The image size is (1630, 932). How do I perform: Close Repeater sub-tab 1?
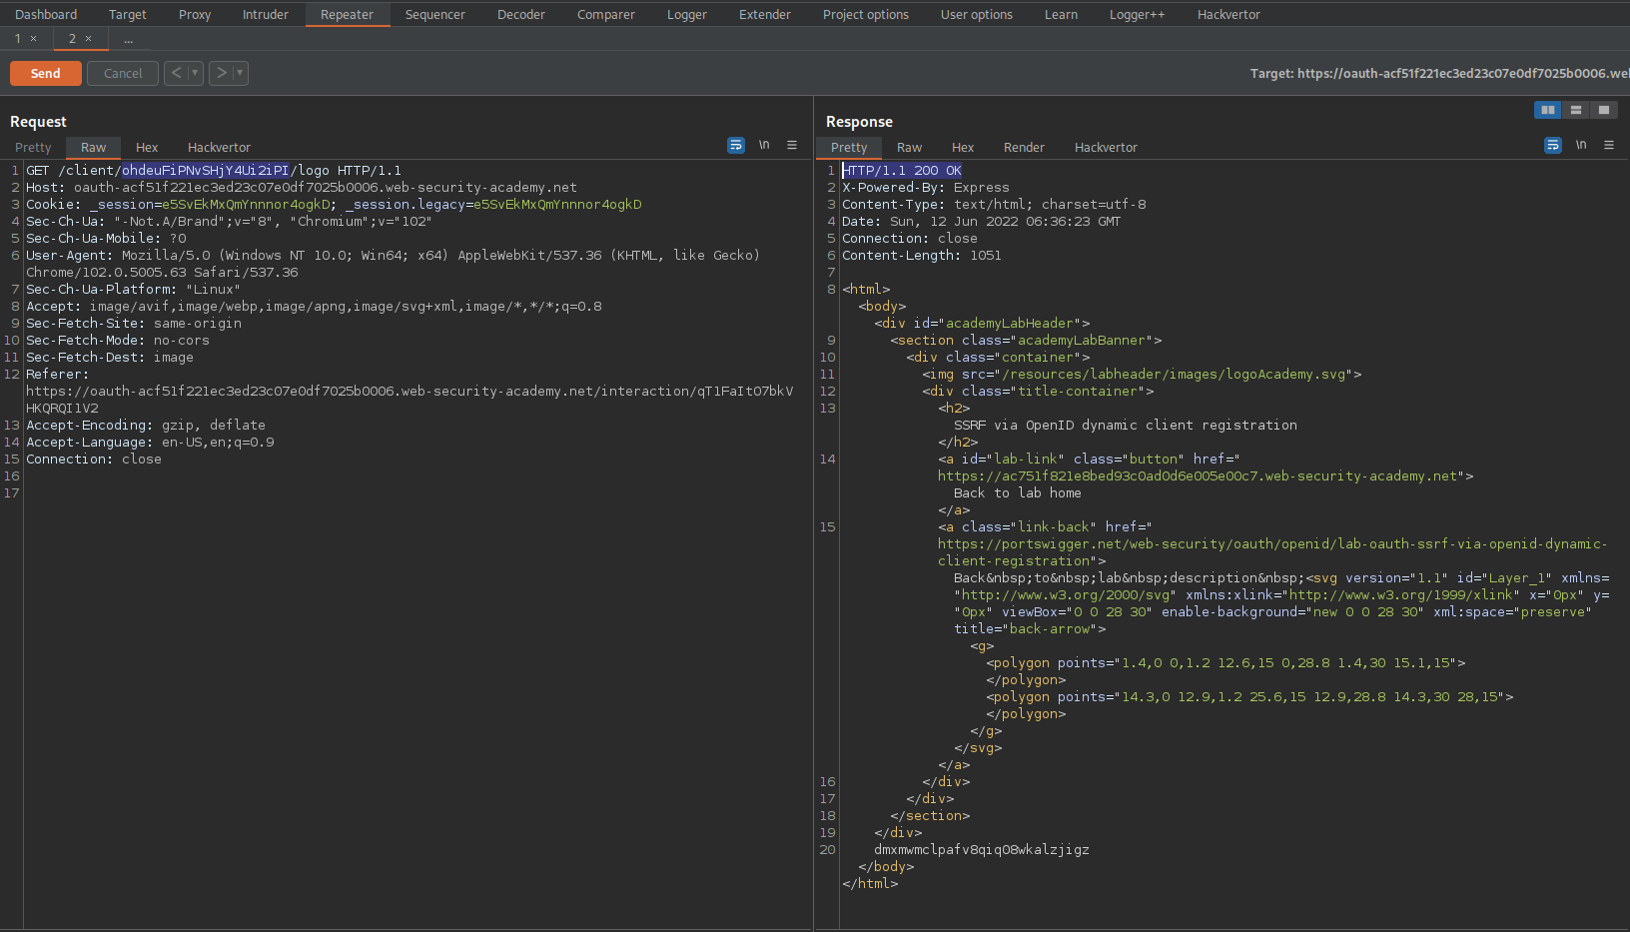tap(33, 39)
